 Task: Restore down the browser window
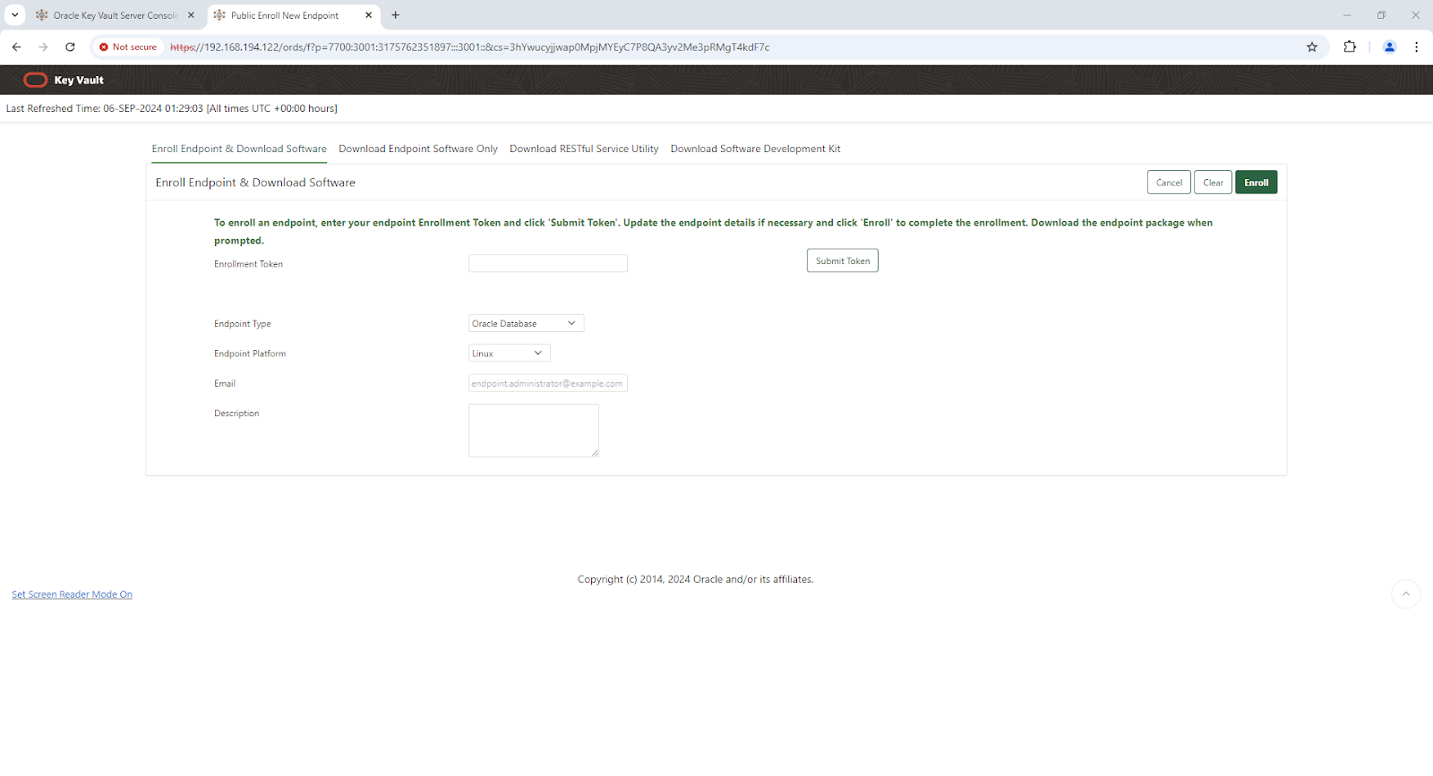pyautogui.click(x=1381, y=15)
